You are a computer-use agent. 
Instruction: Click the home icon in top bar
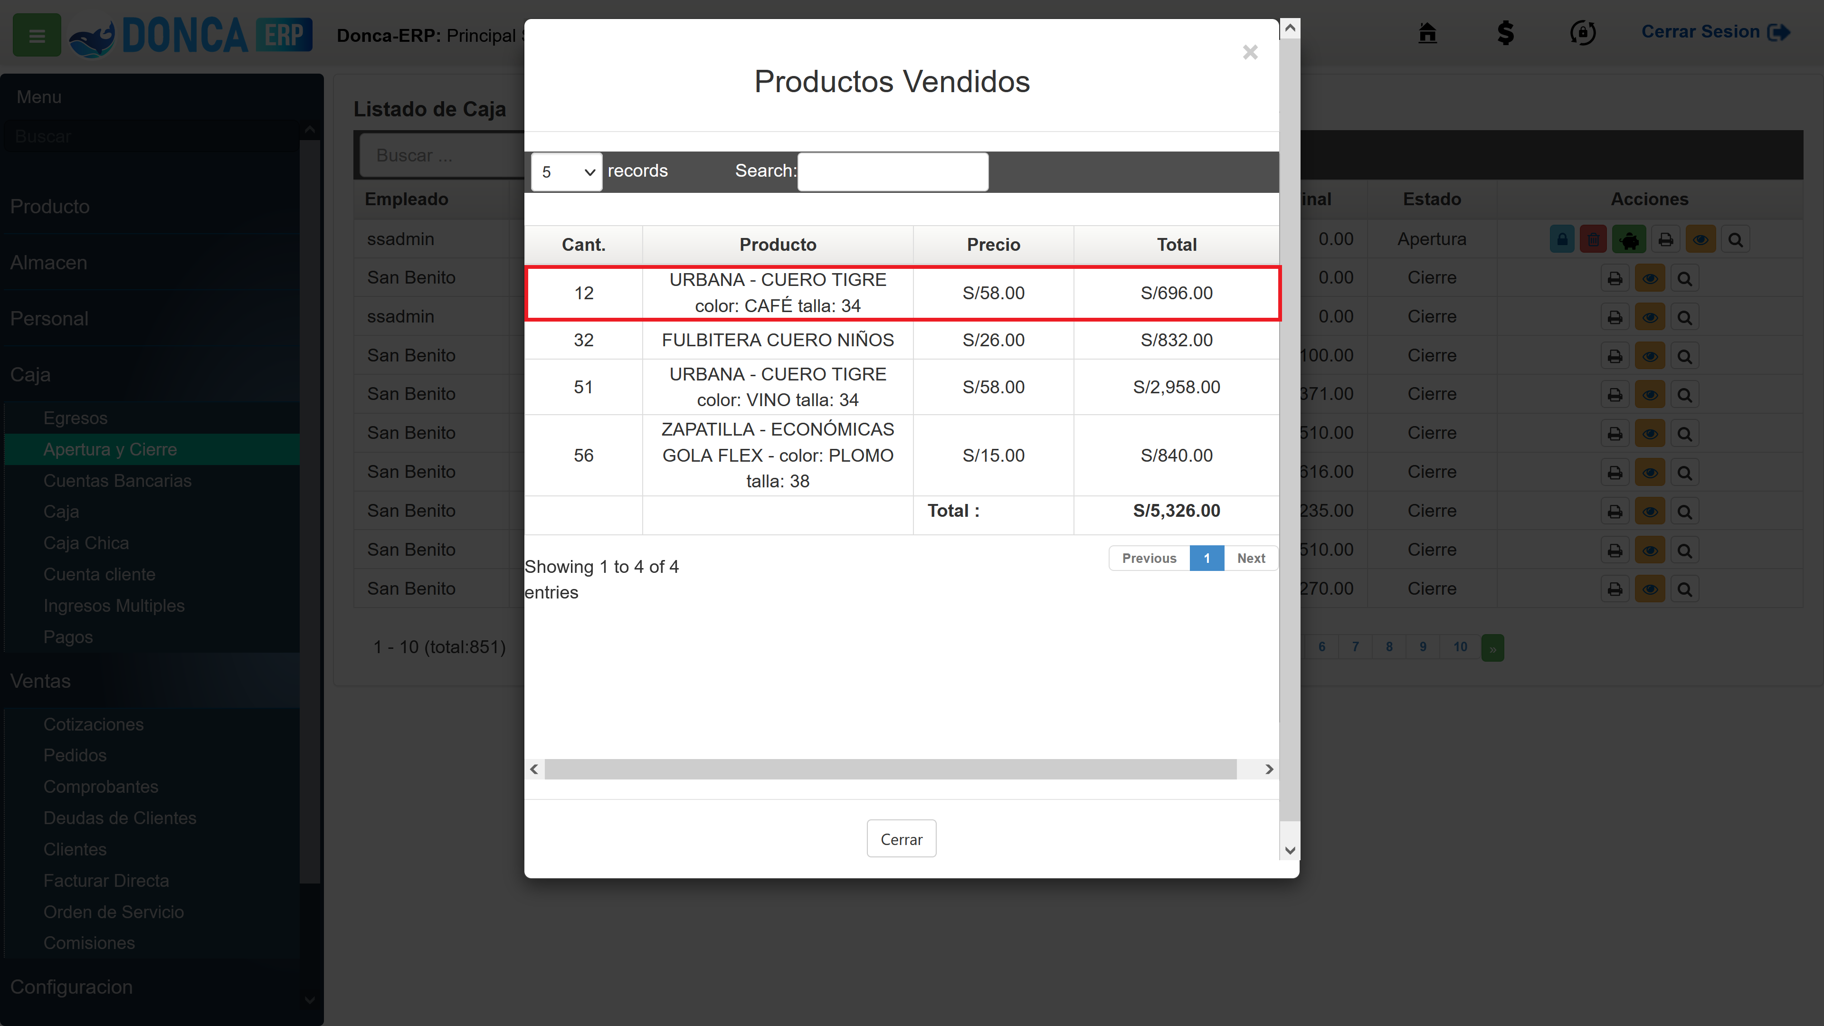pyautogui.click(x=1427, y=33)
